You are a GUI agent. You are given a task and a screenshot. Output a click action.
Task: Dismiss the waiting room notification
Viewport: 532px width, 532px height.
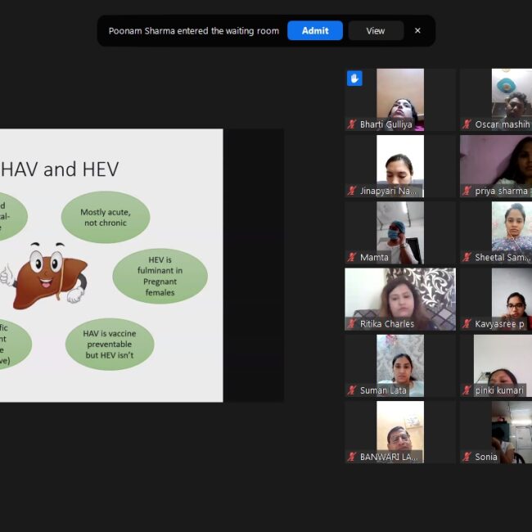click(417, 31)
